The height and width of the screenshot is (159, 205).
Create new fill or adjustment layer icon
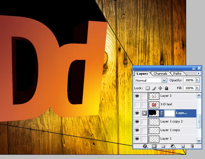pos(173,146)
